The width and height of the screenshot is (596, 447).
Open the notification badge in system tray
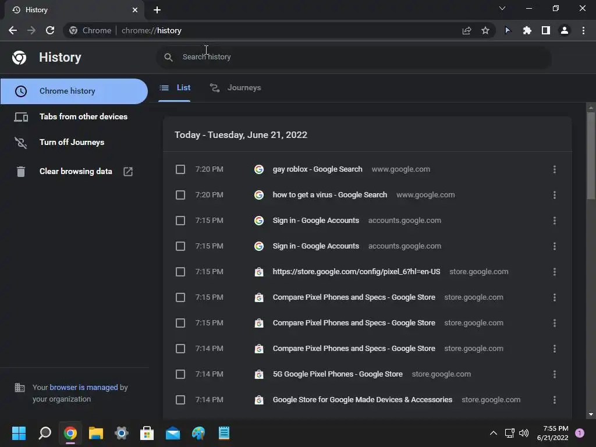[580, 433]
